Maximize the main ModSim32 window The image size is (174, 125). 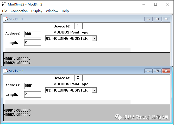pos(156,4)
